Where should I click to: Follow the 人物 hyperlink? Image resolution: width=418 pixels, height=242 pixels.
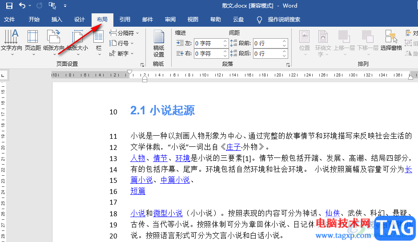coord(138,158)
